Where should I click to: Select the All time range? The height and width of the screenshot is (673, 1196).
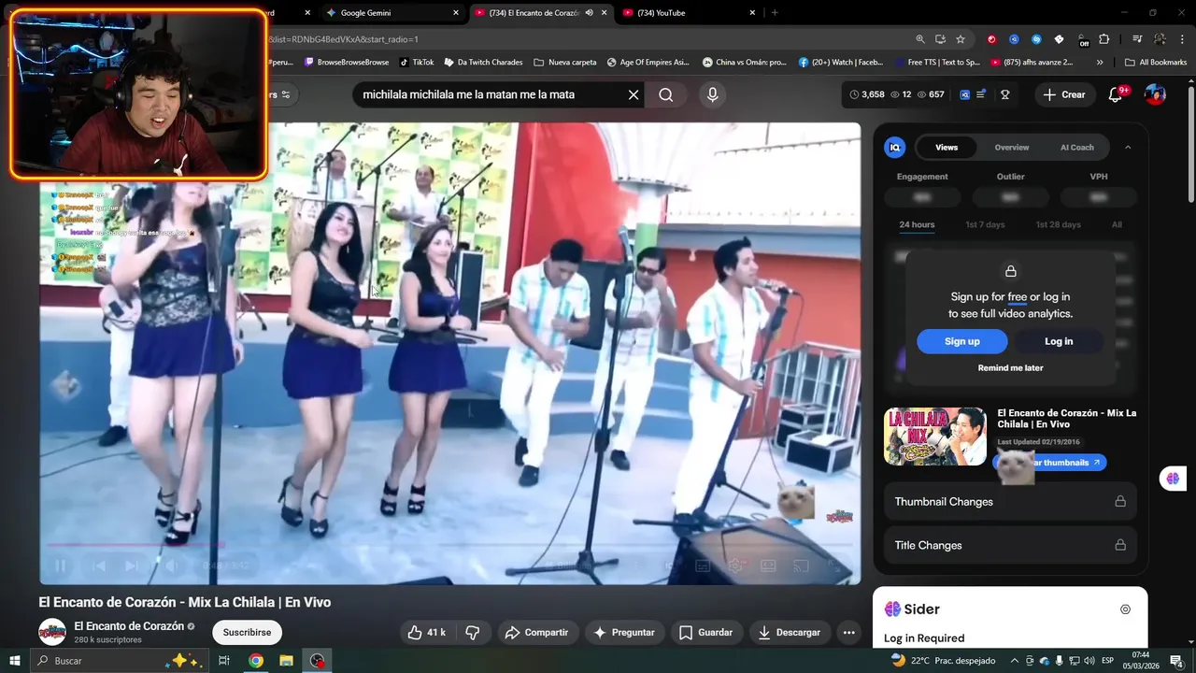click(x=1117, y=224)
